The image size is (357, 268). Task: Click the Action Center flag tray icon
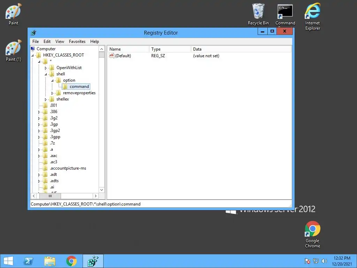point(307,261)
